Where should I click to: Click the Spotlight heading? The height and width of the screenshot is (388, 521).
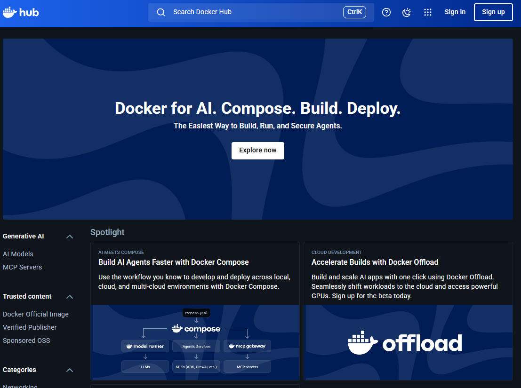[107, 232]
